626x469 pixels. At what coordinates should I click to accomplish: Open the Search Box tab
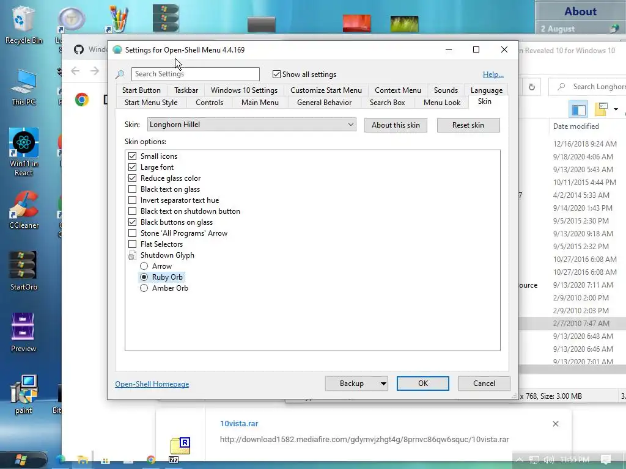[x=387, y=103]
